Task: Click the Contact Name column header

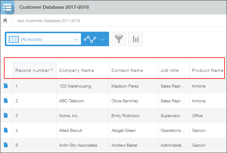Action: pyautogui.click(x=127, y=71)
